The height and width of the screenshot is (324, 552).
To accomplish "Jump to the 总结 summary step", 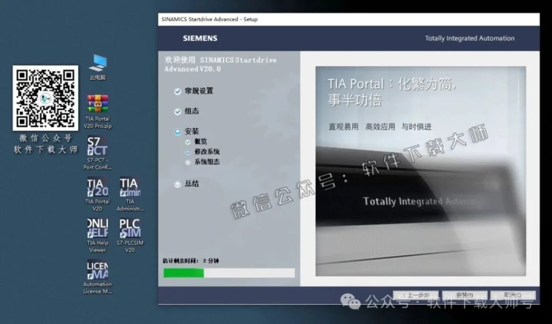I will [178, 184].
